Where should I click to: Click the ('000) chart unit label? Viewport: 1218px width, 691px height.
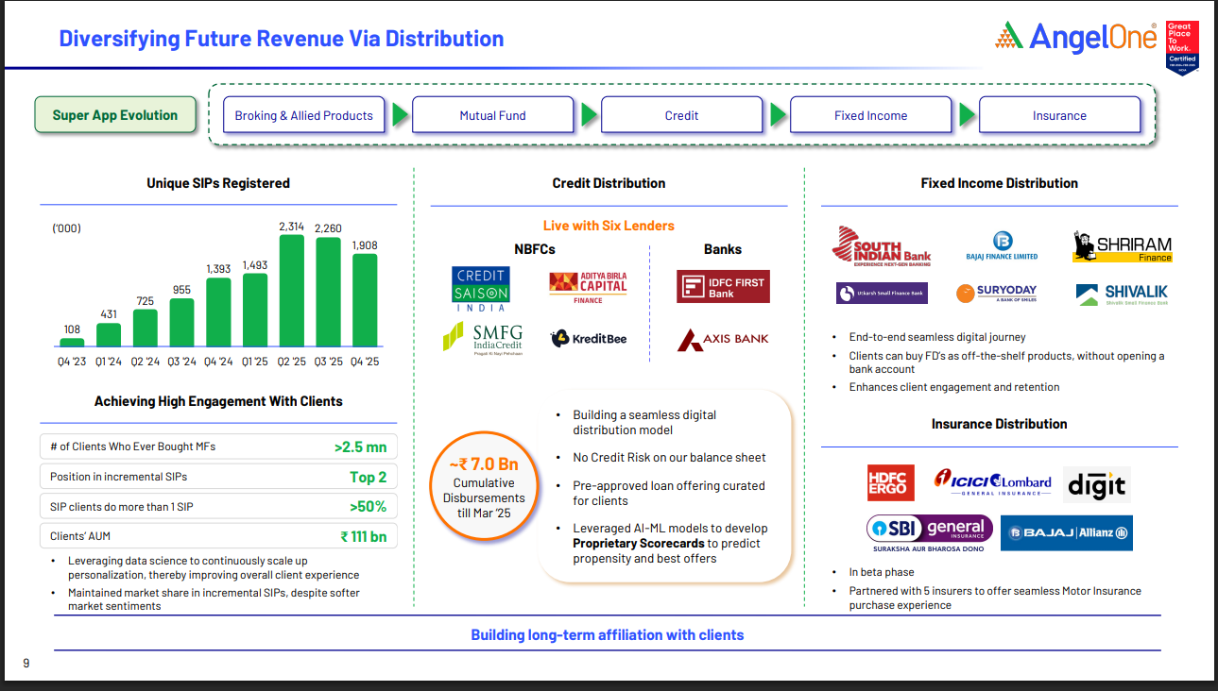coord(67,228)
